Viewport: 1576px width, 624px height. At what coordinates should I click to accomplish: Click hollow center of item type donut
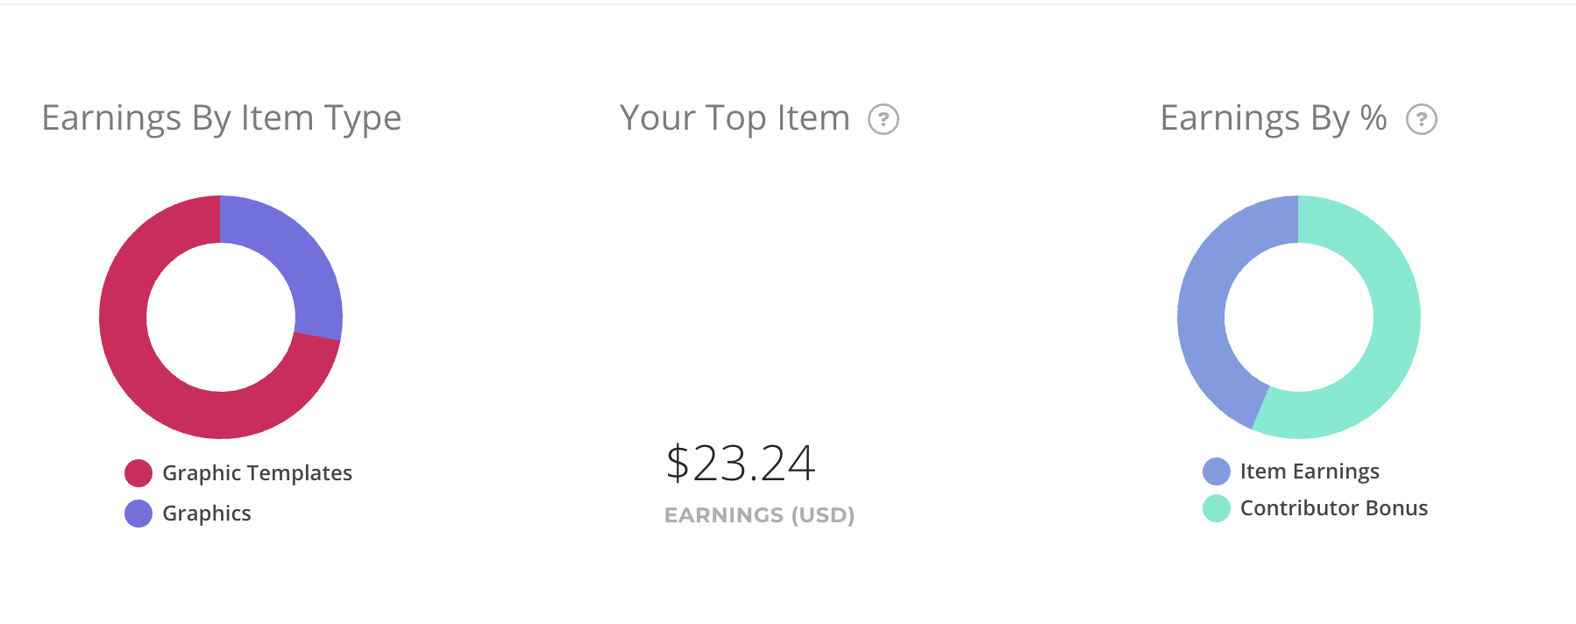[221, 317]
